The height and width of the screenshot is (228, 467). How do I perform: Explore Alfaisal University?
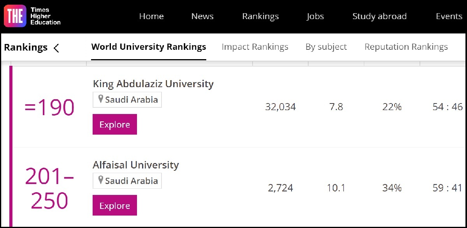click(115, 205)
